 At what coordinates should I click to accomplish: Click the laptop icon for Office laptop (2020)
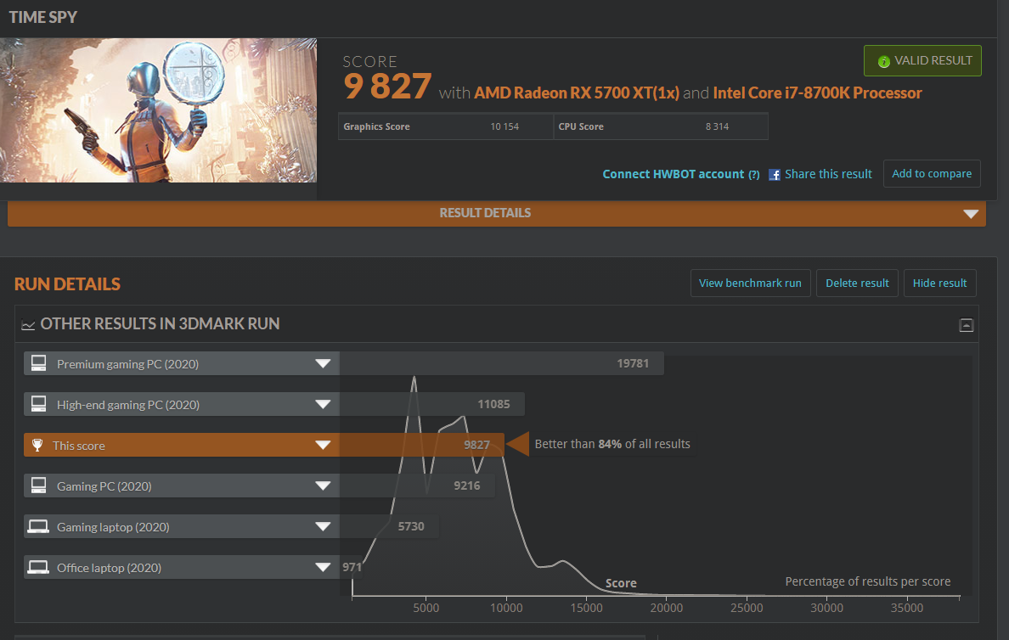(38, 567)
